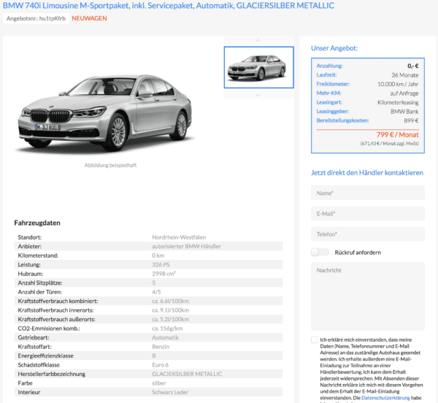This screenshot has height=403, width=438.
Task: Open the Datenschutzerklärung link
Action: coord(385,398)
